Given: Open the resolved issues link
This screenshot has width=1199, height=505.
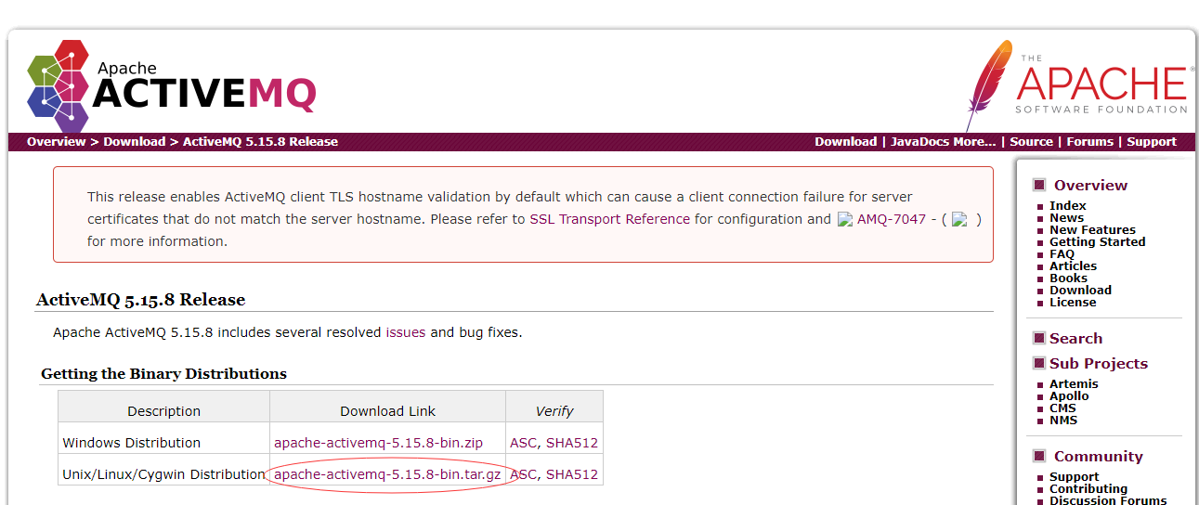Looking at the screenshot, I should tap(405, 332).
